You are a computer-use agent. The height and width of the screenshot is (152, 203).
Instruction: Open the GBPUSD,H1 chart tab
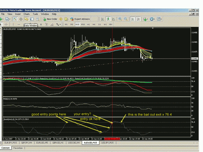58,143
